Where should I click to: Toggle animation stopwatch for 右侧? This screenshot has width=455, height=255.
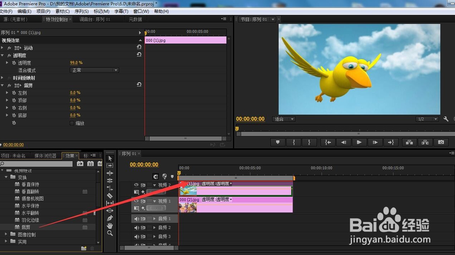click(x=14, y=108)
